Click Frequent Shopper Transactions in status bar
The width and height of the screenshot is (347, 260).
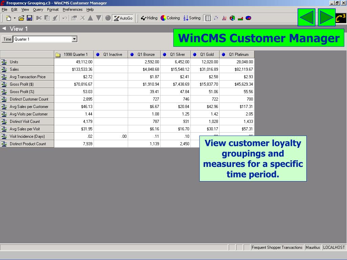(277, 247)
